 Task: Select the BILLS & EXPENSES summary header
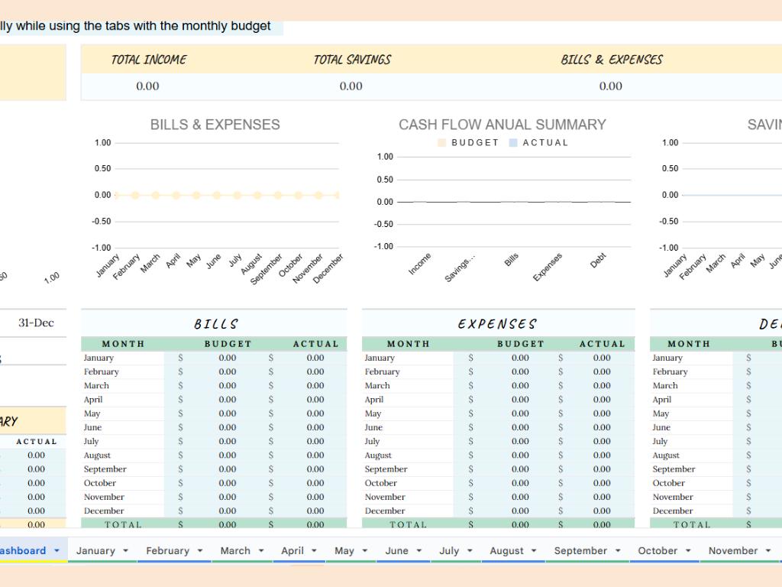pos(612,60)
